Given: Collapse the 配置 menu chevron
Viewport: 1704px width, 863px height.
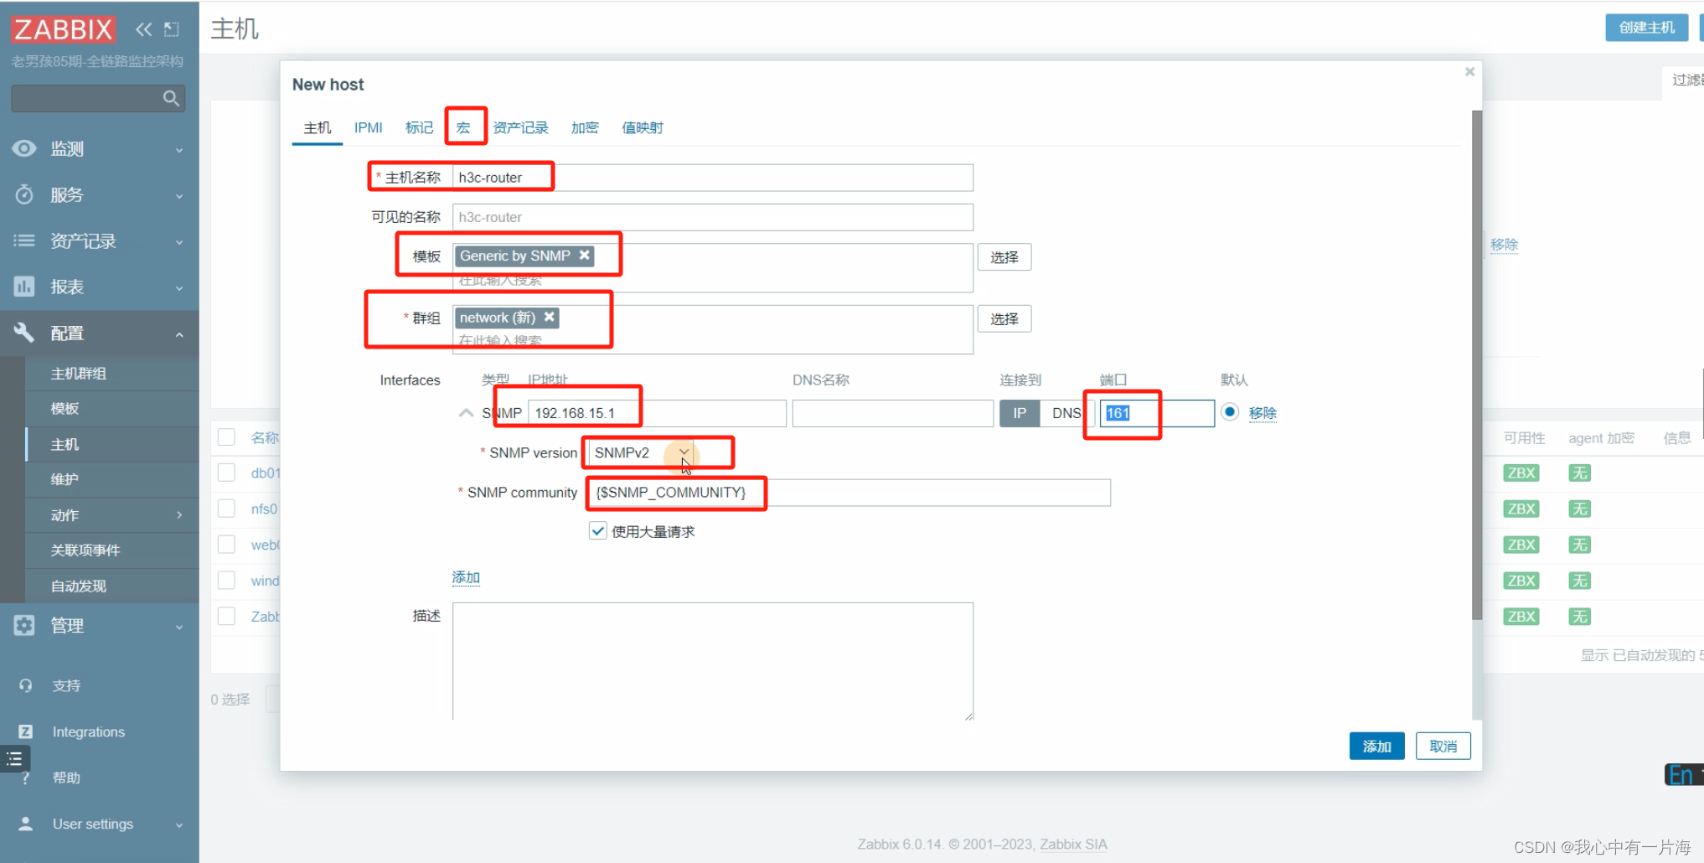Looking at the screenshot, I should click(x=179, y=333).
